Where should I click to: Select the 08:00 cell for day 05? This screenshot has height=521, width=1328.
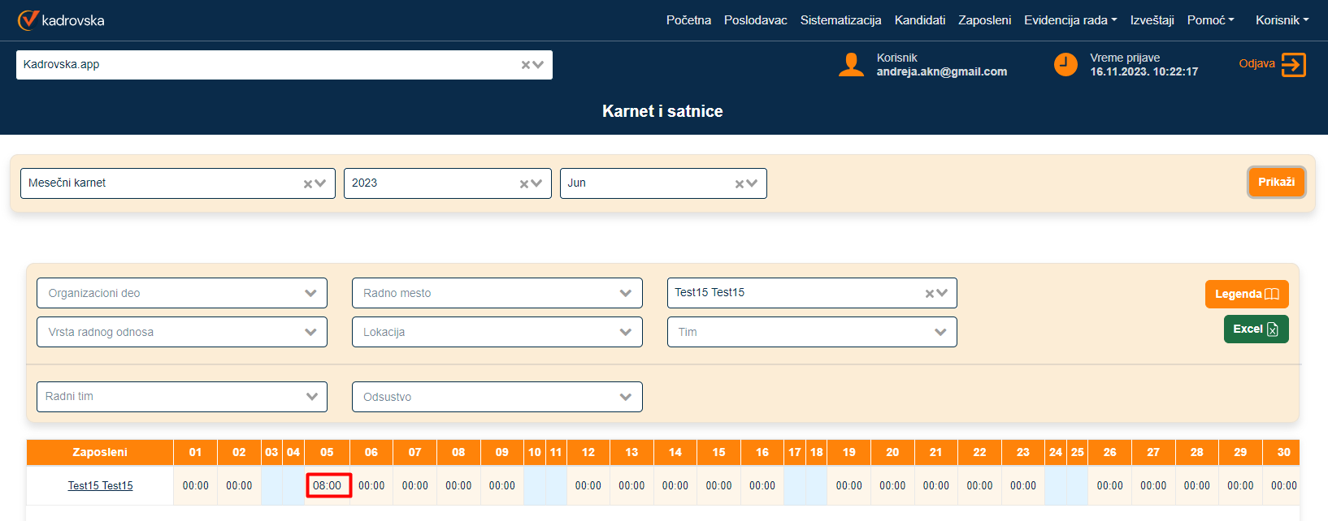(328, 485)
